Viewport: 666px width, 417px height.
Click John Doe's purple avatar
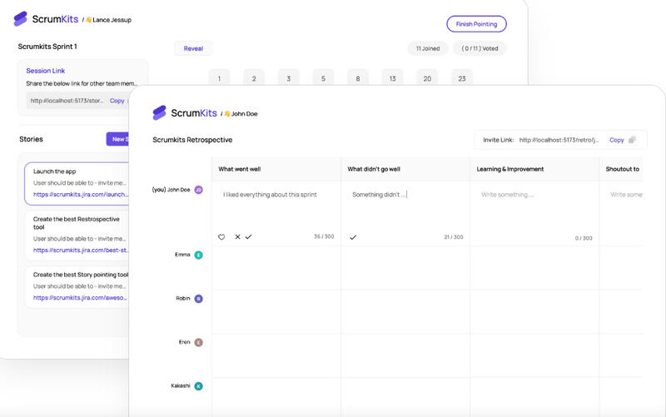(x=198, y=190)
